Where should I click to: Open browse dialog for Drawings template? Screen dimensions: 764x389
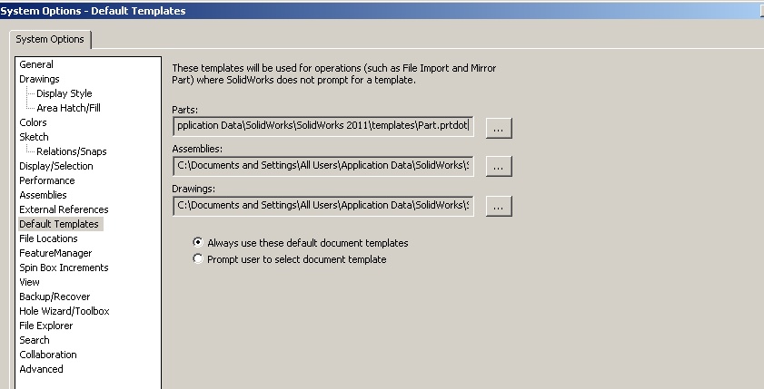[x=499, y=206]
